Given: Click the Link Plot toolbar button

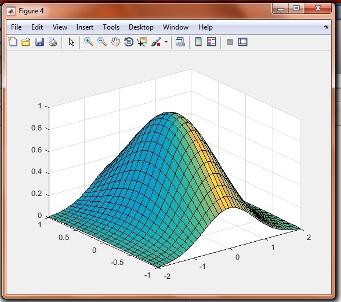Looking at the screenshot, I should tap(180, 42).
